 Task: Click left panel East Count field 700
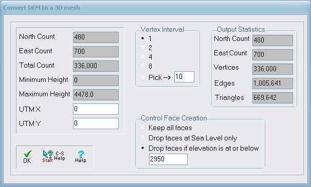(96, 52)
